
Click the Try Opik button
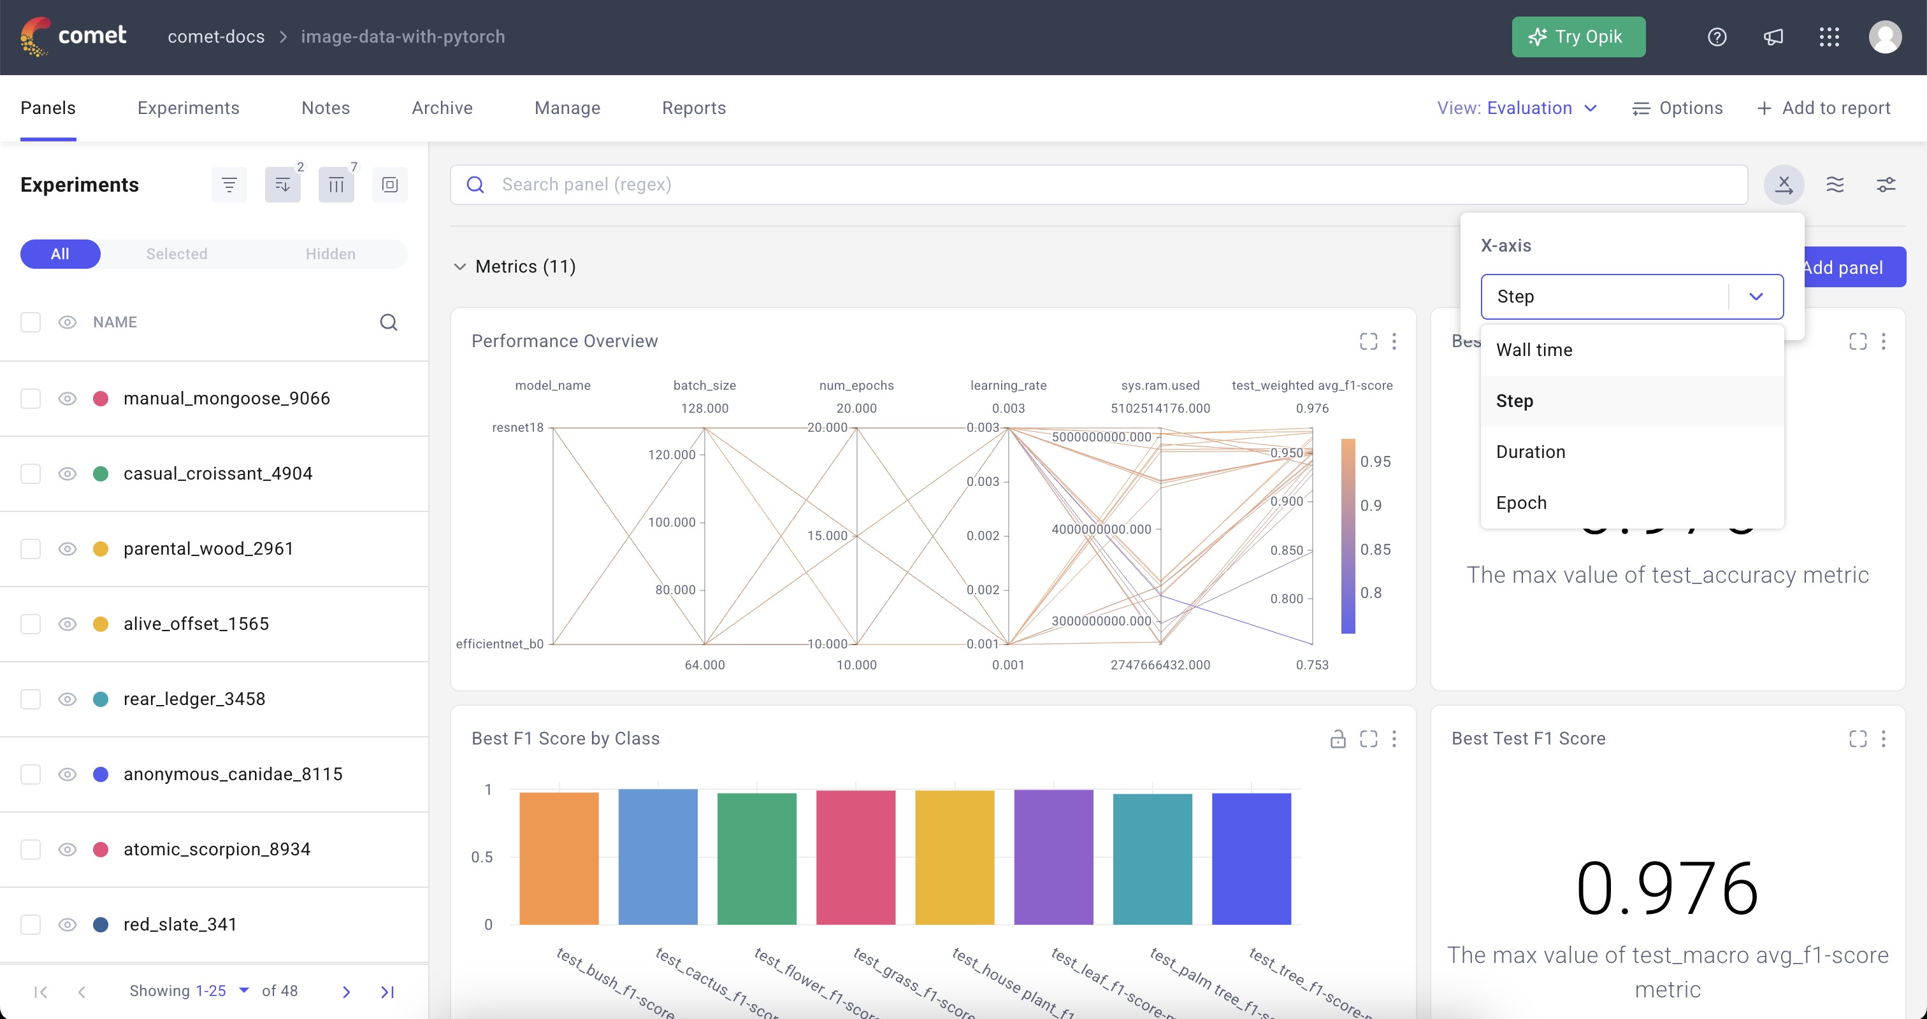coord(1578,37)
